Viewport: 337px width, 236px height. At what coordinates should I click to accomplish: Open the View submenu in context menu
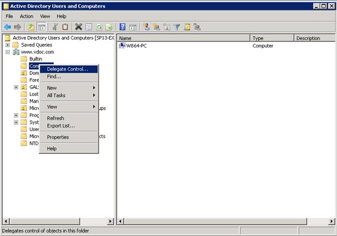click(69, 106)
